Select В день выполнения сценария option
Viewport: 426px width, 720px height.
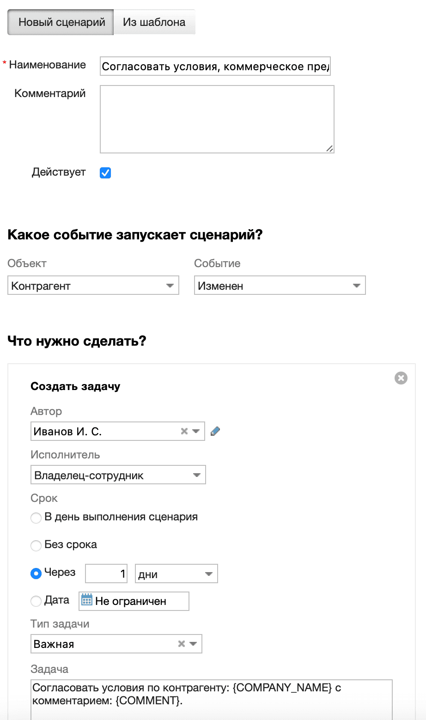point(36,518)
